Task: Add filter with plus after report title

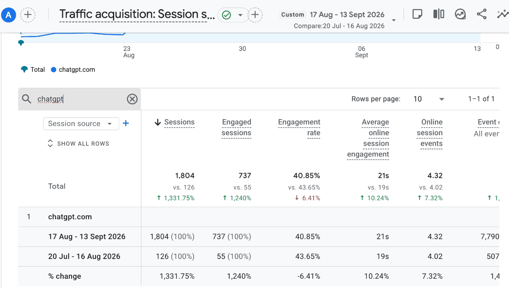Action: tap(255, 15)
